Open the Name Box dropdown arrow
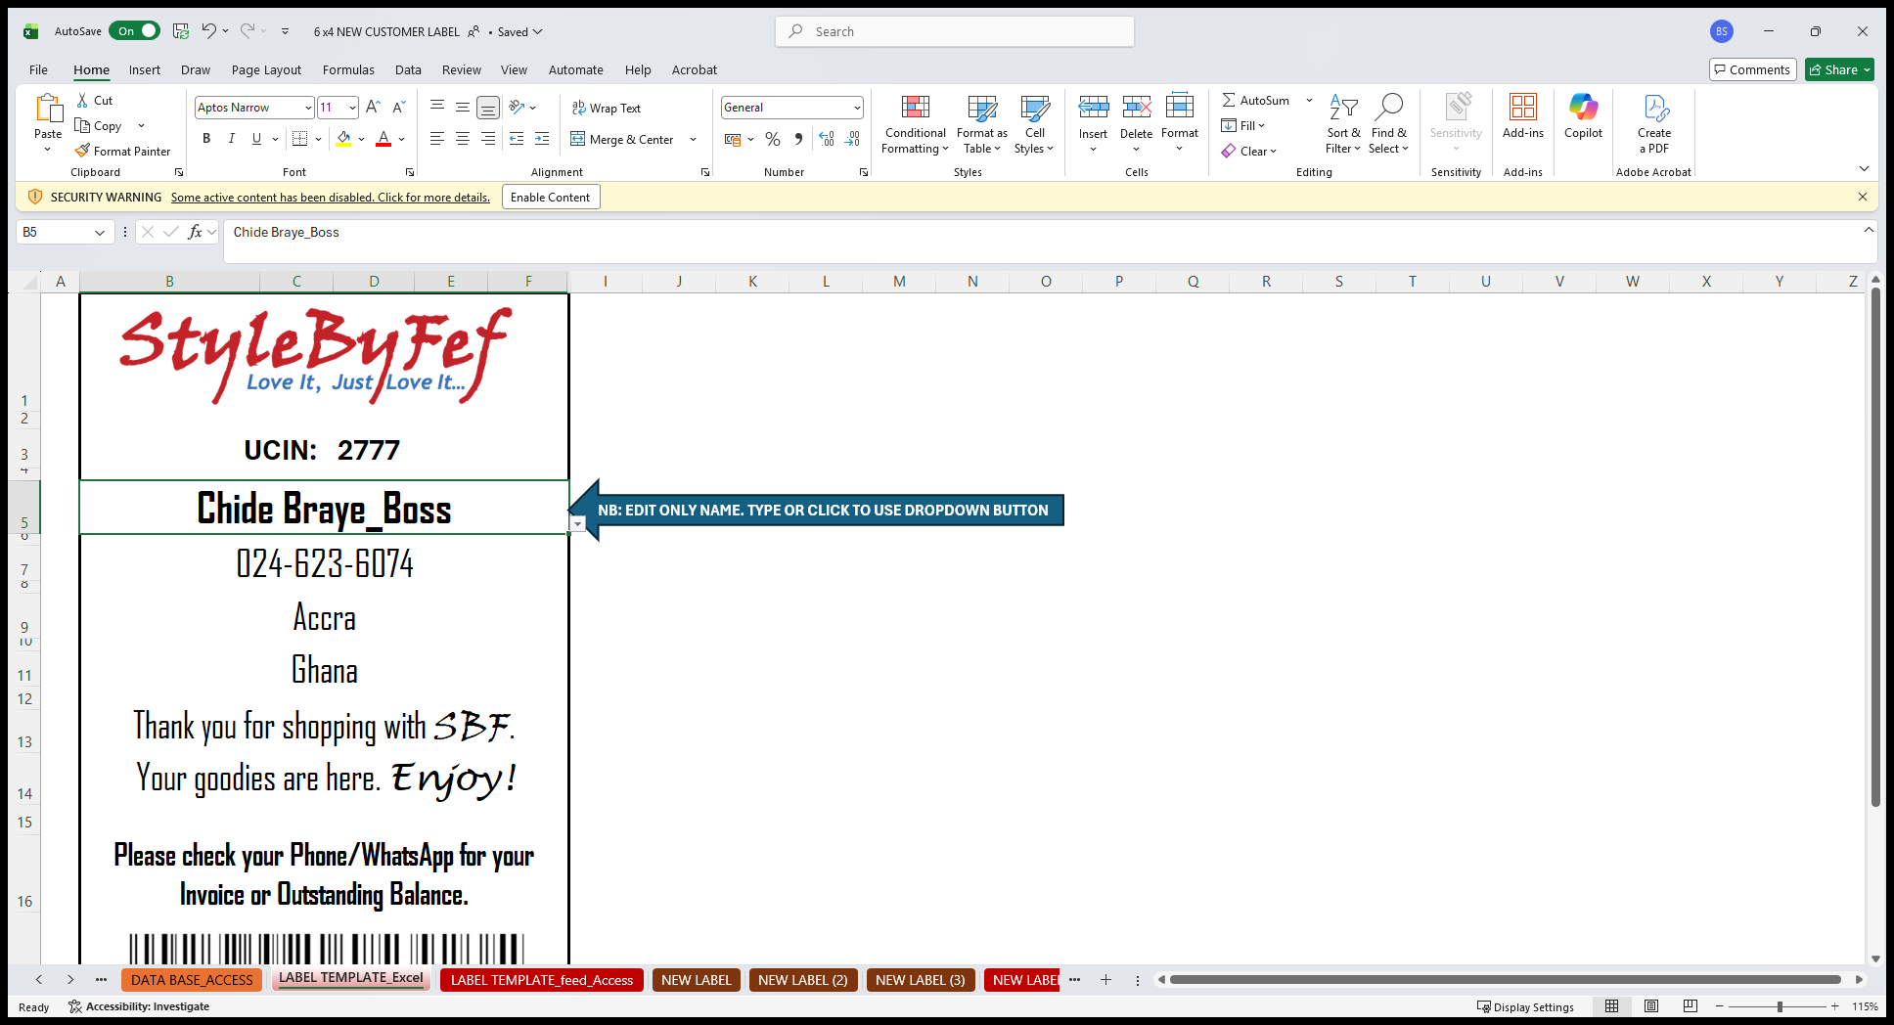This screenshot has height=1025, width=1894. [99, 233]
